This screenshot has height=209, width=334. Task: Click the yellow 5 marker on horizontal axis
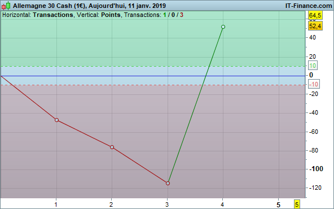tap(297, 204)
